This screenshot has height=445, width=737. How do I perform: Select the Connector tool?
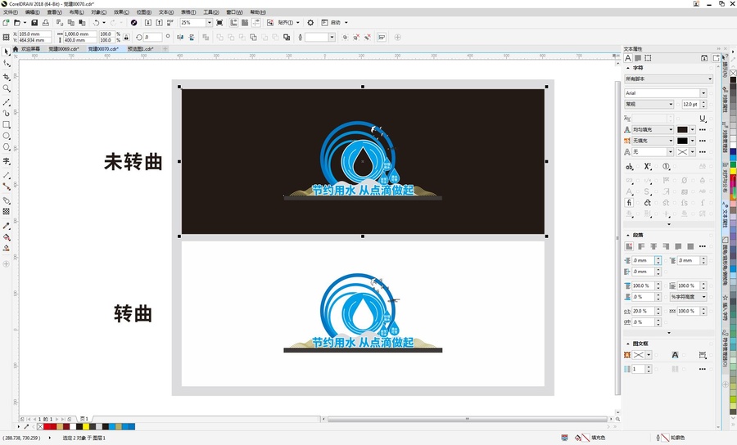click(6, 187)
